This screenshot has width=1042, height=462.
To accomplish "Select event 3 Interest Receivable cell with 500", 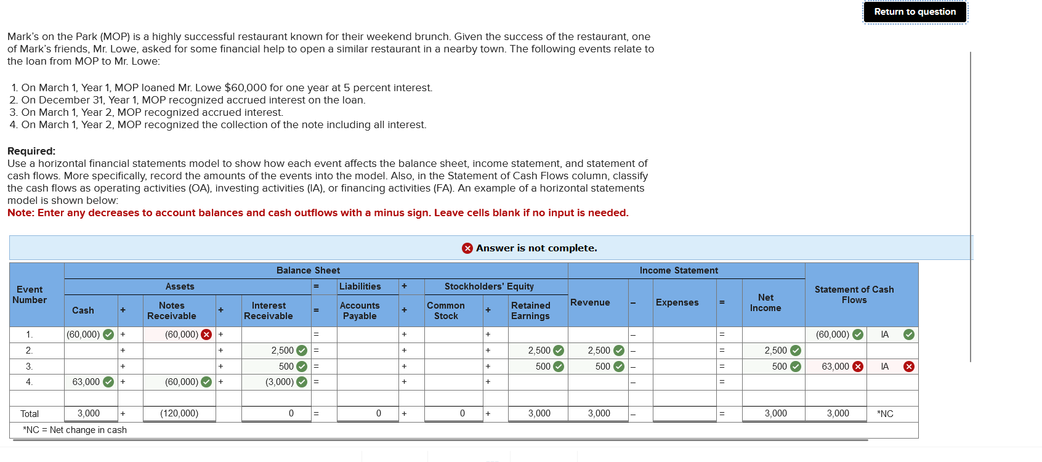I will (x=277, y=367).
